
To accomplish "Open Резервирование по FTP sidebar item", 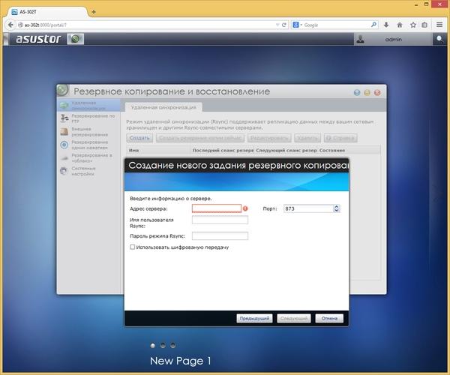I will pos(88,118).
